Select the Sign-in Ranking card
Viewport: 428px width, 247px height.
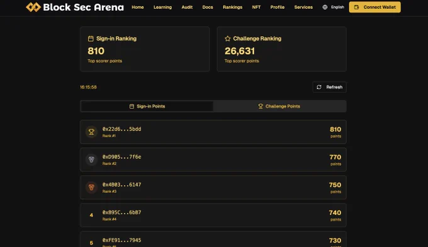145,49
